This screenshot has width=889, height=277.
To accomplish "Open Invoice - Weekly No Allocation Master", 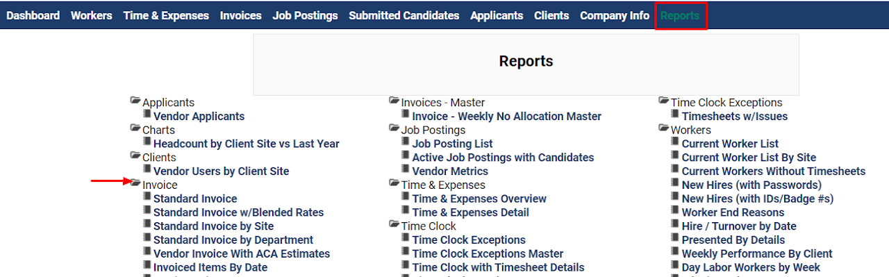I will tap(507, 117).
